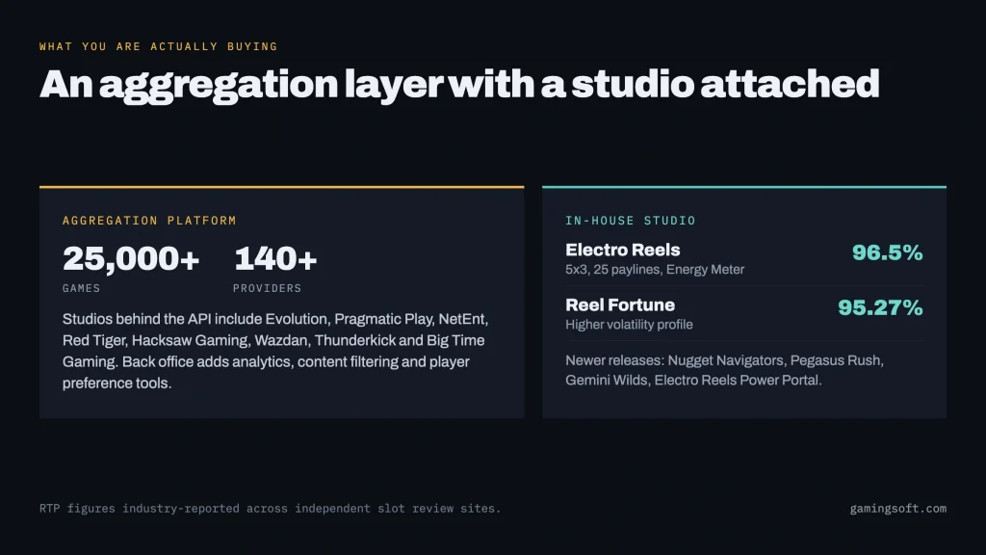986x555 pixels.
Task: Click '5x3, 25 paylines, Energy Meter' description
Action: (x=655, y=270)
